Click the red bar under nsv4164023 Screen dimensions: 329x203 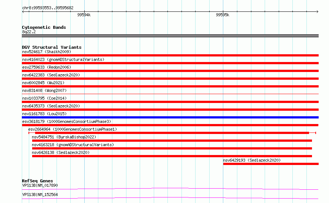(x=170, y=63)
